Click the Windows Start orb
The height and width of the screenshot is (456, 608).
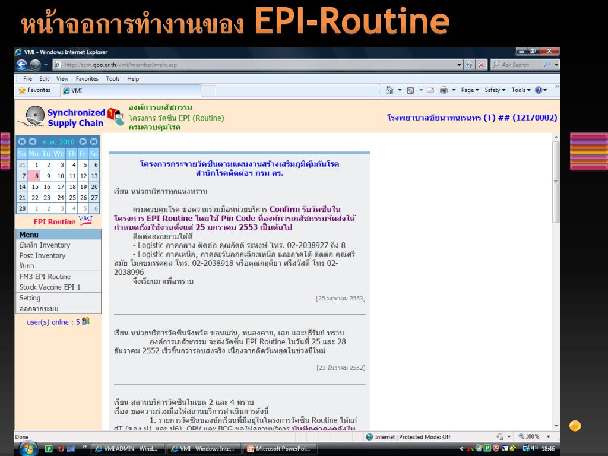(x=28, y=449)
